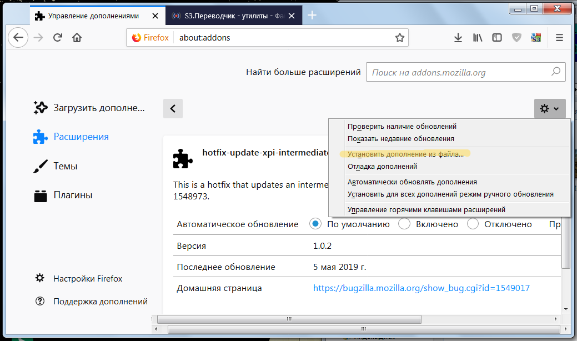Select the По умолчанию radio button
Viewport: 577px width, 341px height.
pos(315,224)
